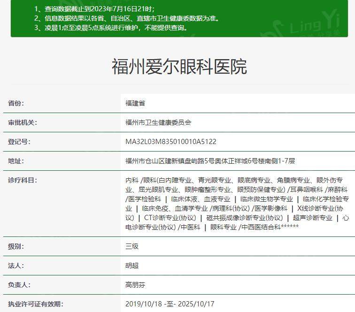Click the person in charge 高朋芬
This screenshot has height=312, width=355.
tap(135, 285)
